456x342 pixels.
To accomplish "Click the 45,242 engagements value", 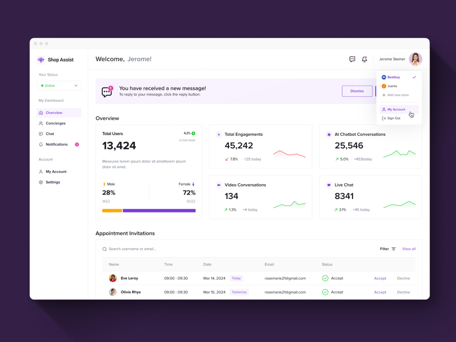I will click(239, 145).
